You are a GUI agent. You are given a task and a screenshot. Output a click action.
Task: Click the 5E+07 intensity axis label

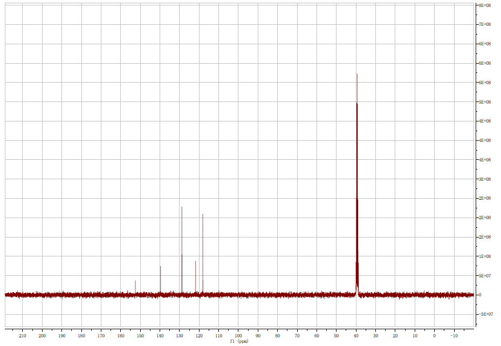[484, 276]
